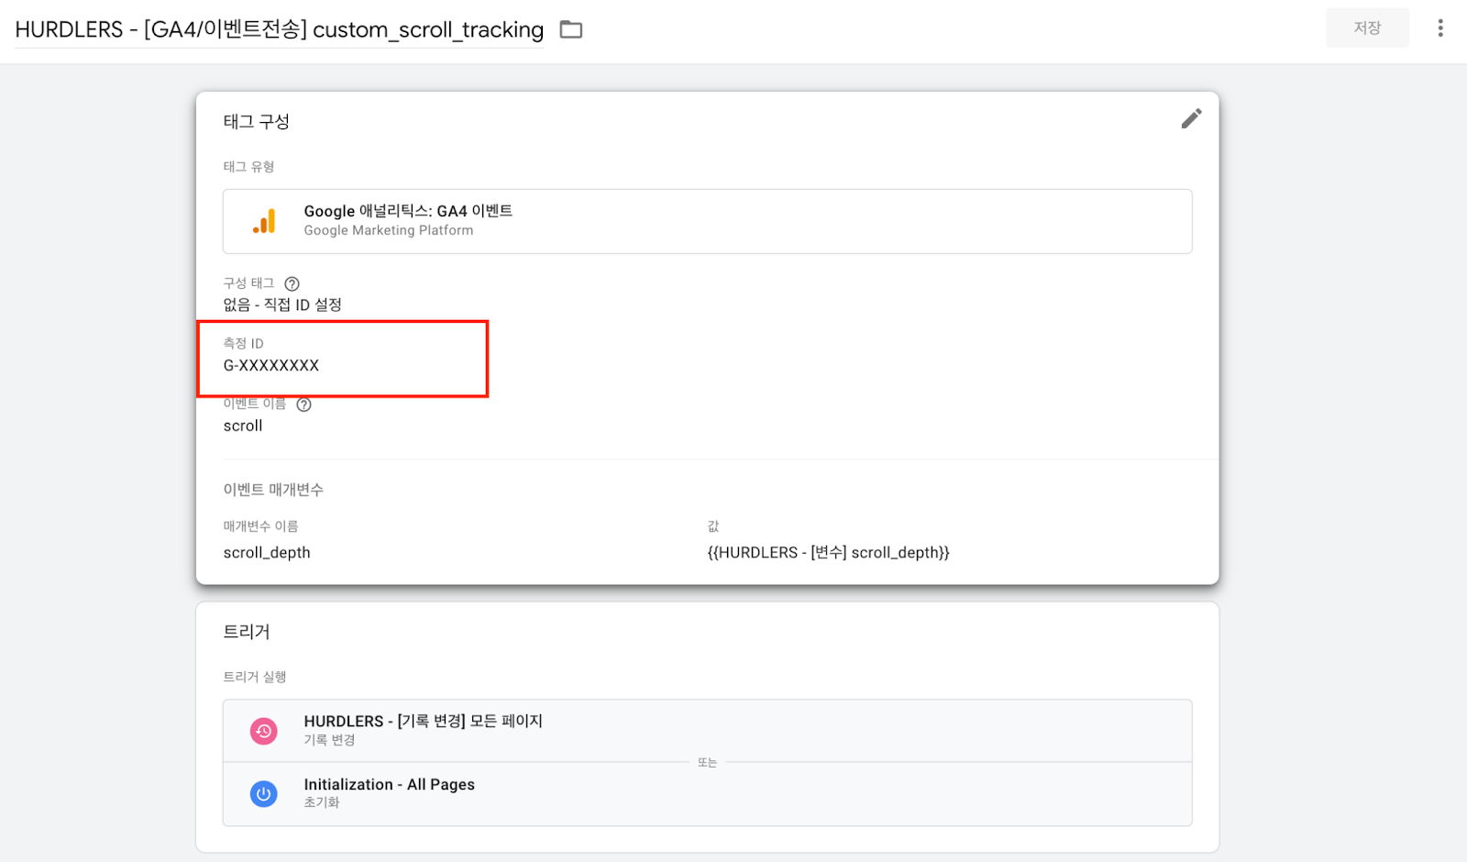Click the 없음 - 직접 ID 설정 text
The image size is (1467, 862).
coord(282,304)
